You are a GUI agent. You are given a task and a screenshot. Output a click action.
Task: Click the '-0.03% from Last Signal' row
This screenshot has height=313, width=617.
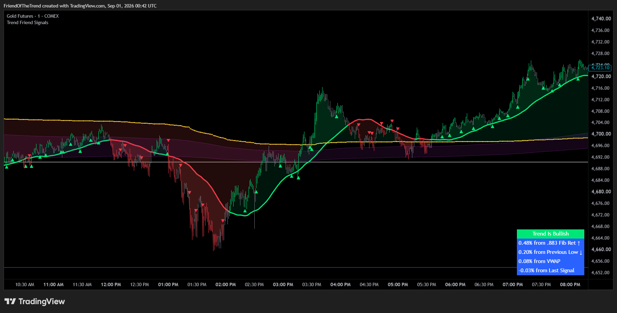[550, 271]
